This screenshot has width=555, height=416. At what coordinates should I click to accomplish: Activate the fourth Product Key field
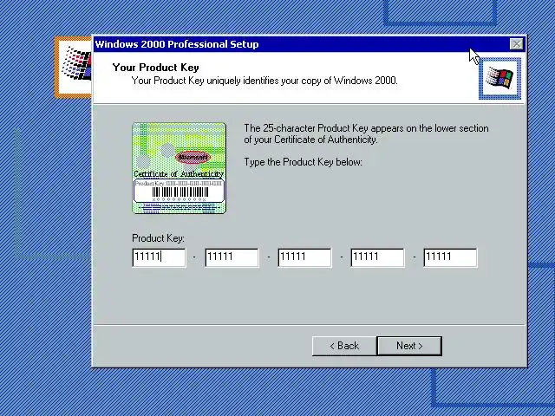pos(378,257)
